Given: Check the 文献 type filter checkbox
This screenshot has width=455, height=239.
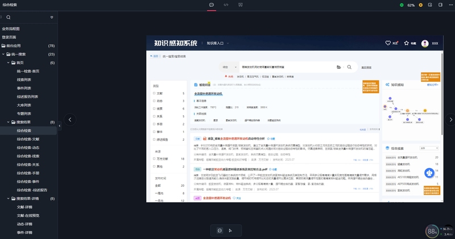Looking at the screenshot, I should pos(154,93).
